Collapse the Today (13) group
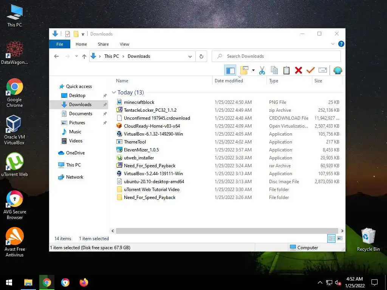Viewport: 387px width, 290px height. 114,92
